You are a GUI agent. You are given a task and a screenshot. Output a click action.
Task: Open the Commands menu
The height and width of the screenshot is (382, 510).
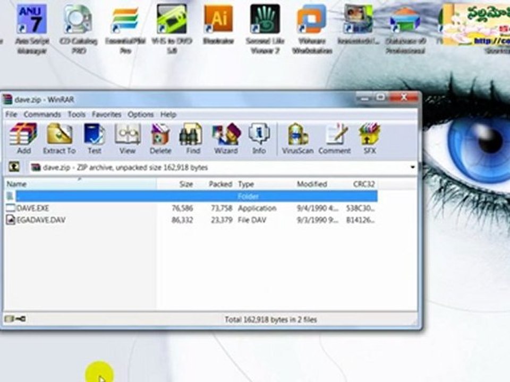[x=42, y=115]
